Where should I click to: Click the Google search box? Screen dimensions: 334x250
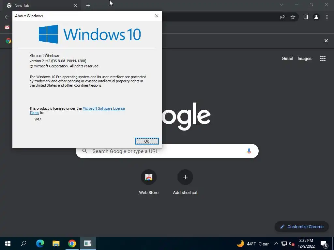167,151
